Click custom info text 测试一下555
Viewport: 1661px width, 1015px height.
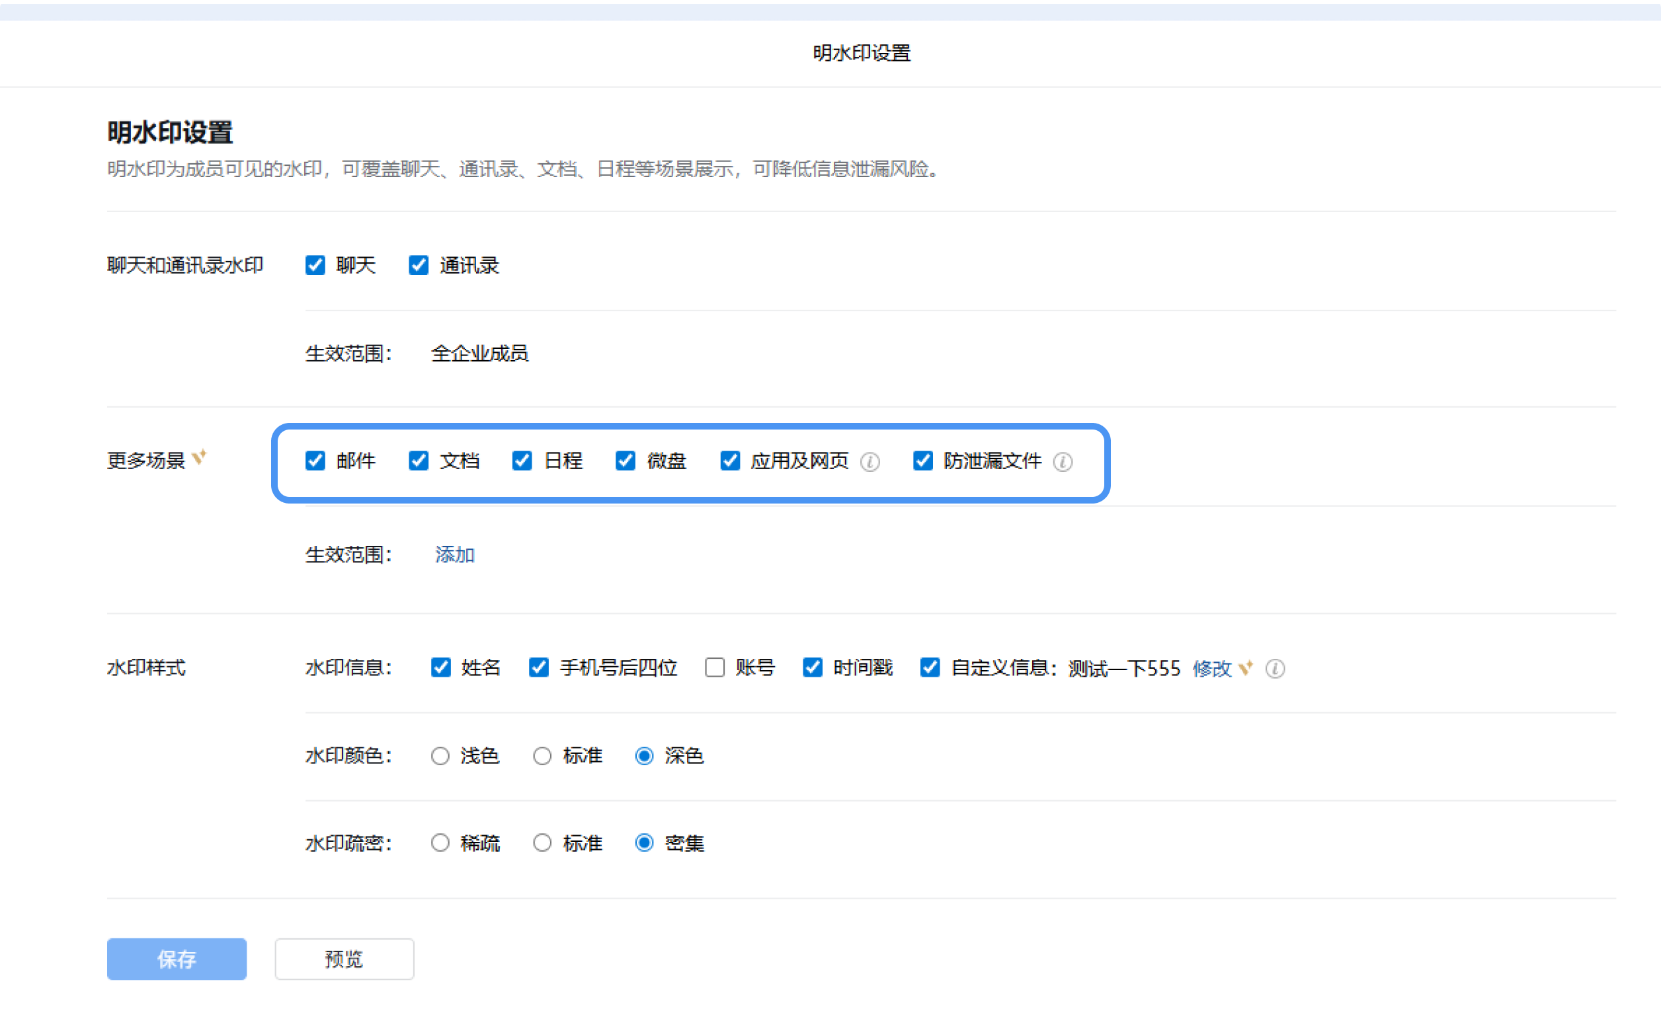[x=1124, y=669]
